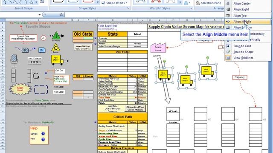
Task: Click the Snap to Grid icon
Action: [228, 46]
